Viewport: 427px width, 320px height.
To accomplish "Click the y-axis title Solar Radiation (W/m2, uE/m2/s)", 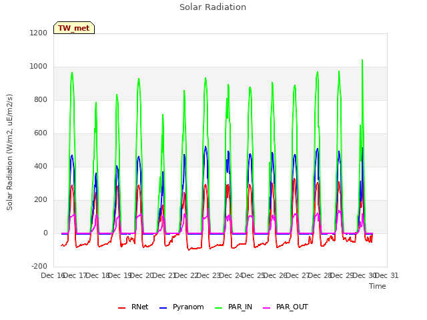I will coord(9,152).
